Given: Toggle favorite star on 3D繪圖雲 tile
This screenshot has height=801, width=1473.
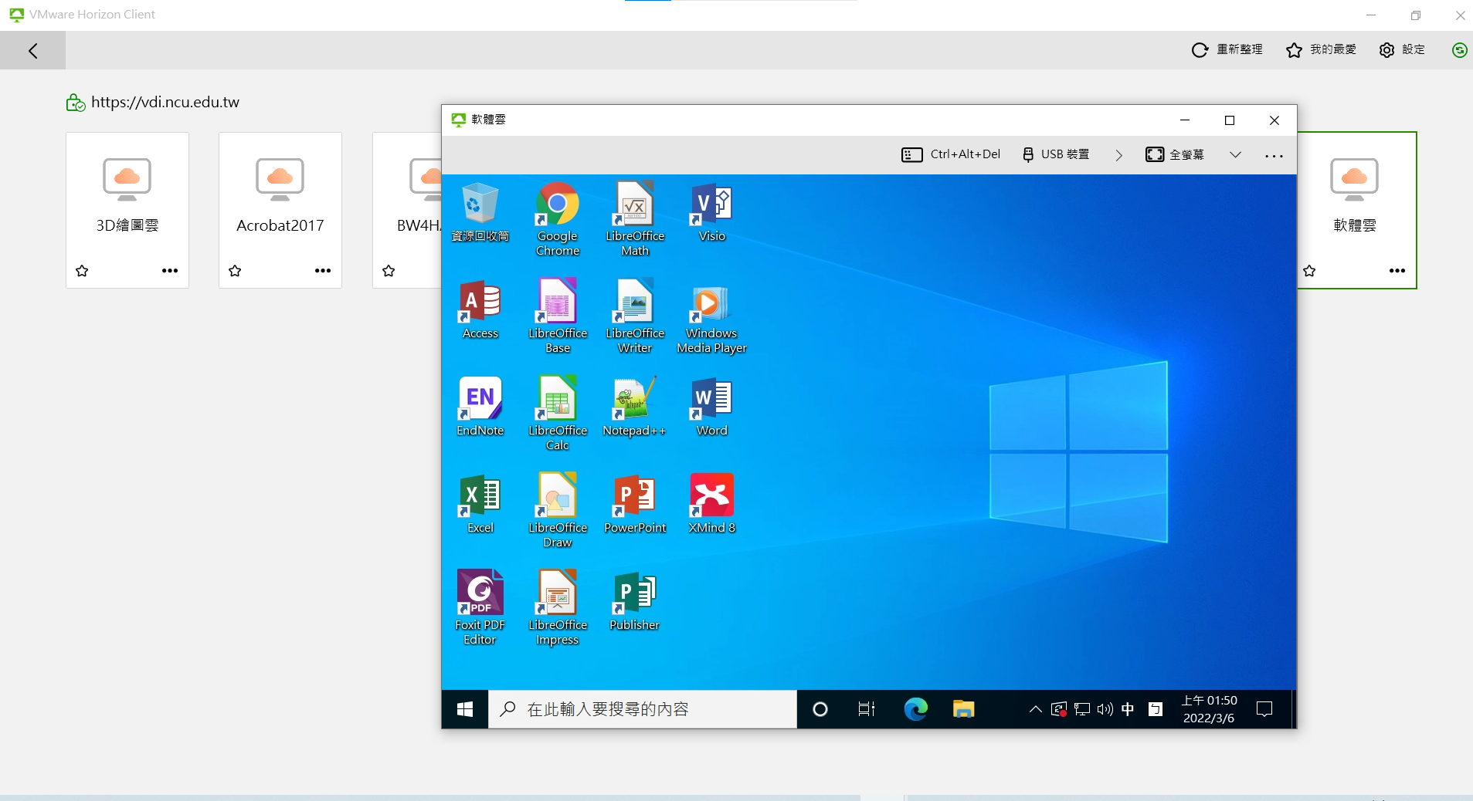Looking at the screenshot, I should (82, 271).
